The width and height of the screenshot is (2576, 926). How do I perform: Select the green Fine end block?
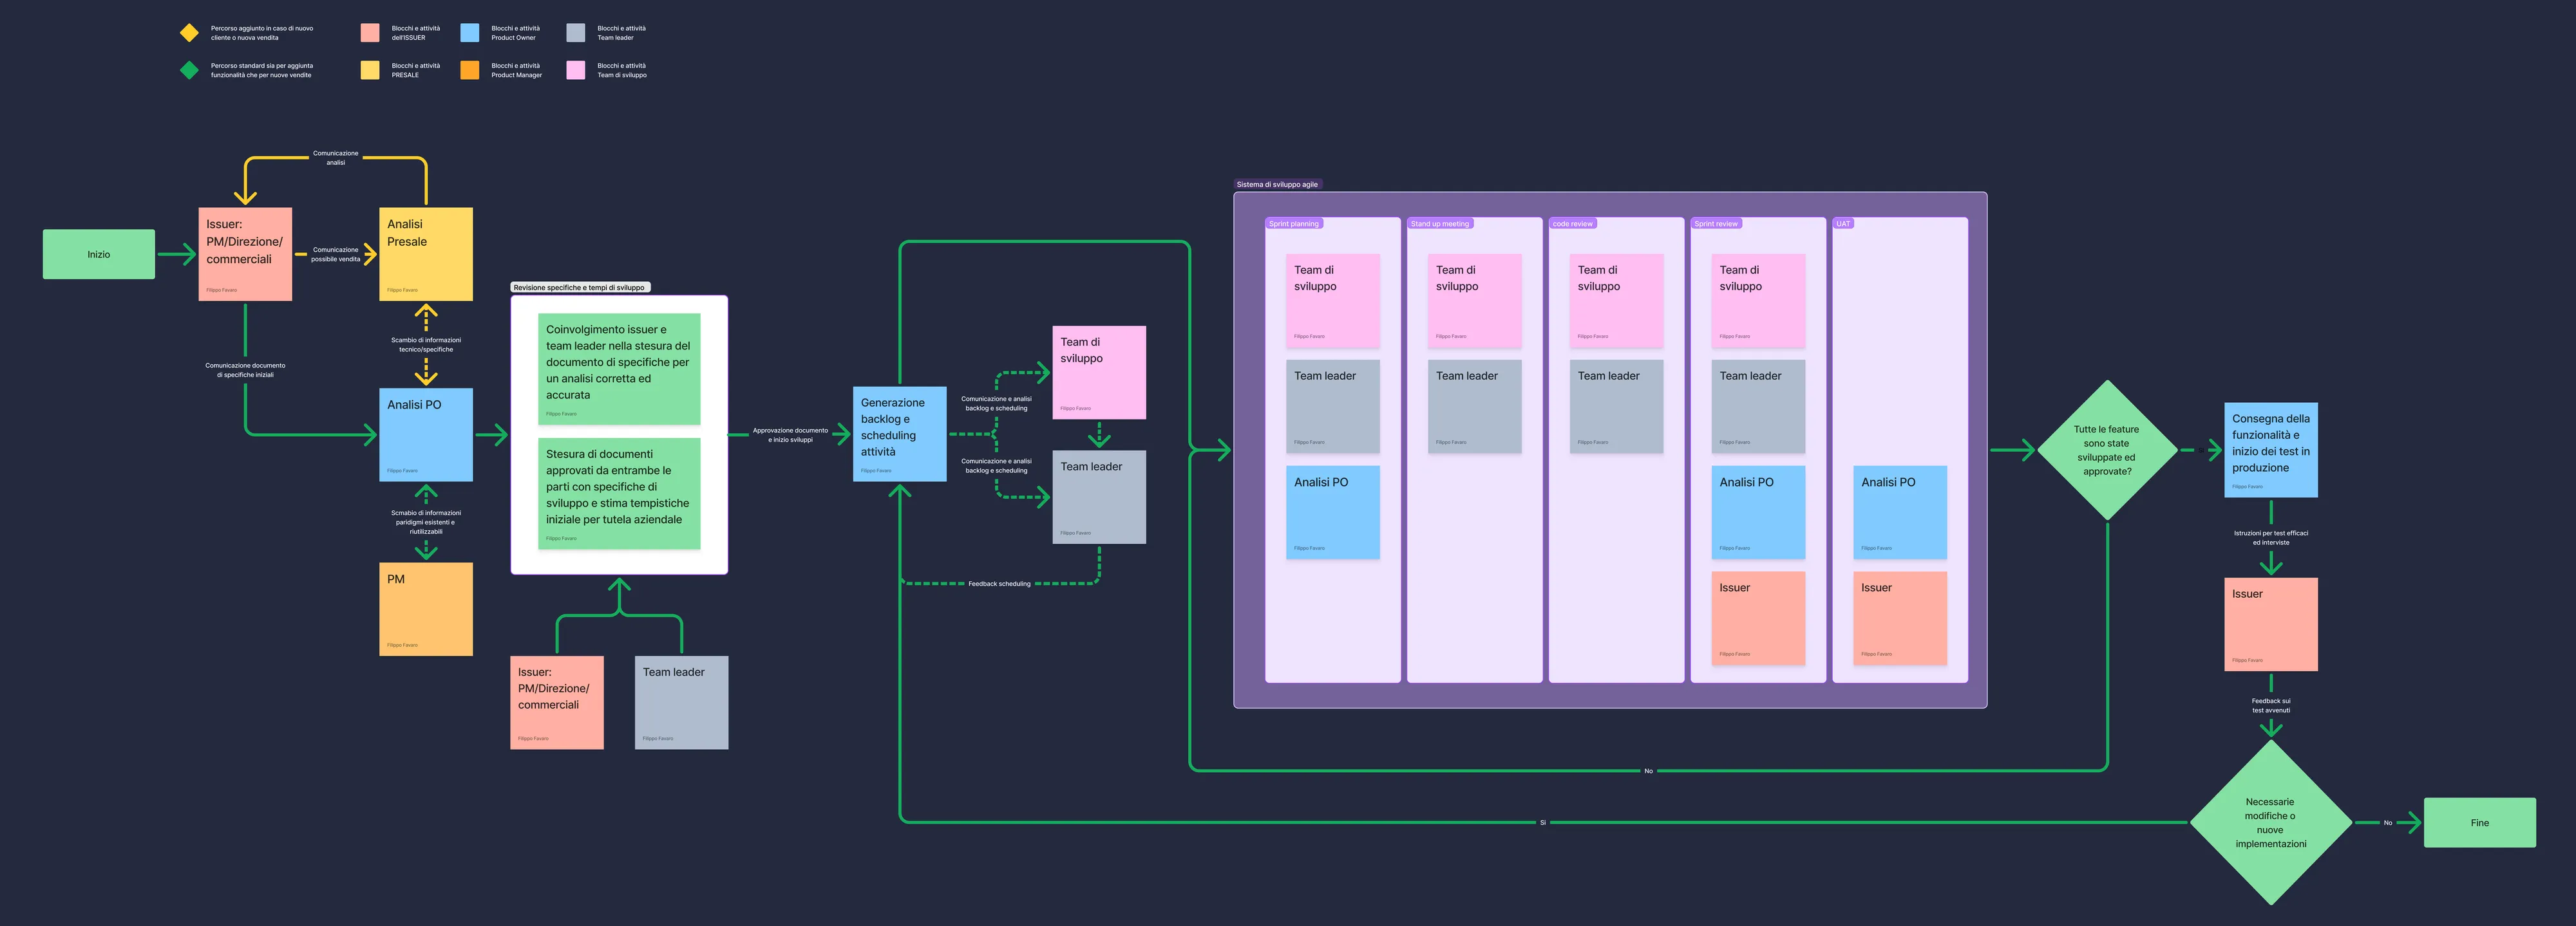click(x=2480, y=823)
